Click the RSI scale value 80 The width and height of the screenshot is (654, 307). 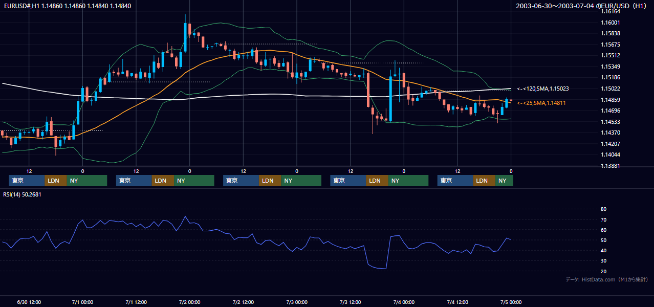pos(603,209)
